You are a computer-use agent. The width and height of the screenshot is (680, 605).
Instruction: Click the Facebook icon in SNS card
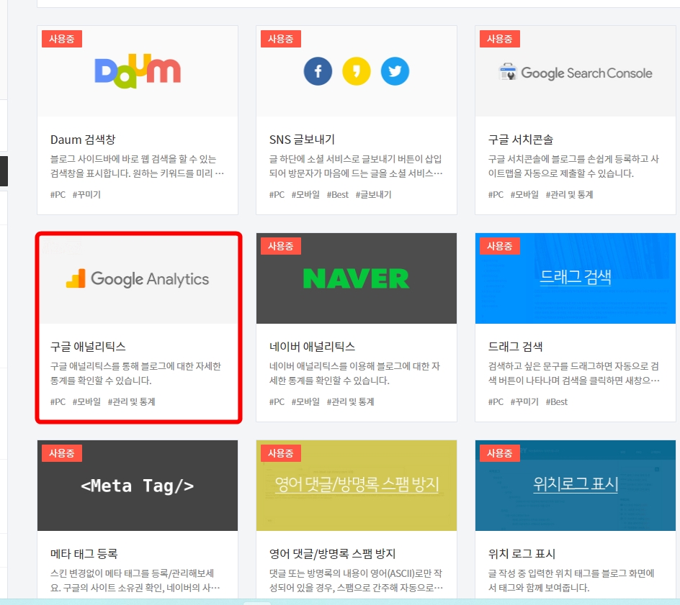[x=318, y=71]
